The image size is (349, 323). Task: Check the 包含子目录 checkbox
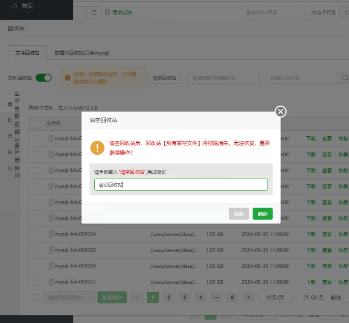click(307, 13)
